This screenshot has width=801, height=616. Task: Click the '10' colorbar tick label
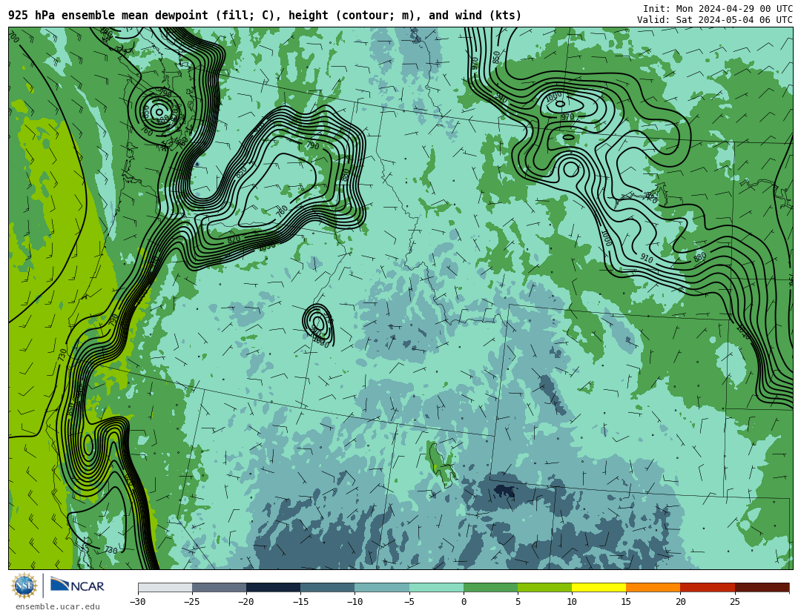click(x=572, y=602)
